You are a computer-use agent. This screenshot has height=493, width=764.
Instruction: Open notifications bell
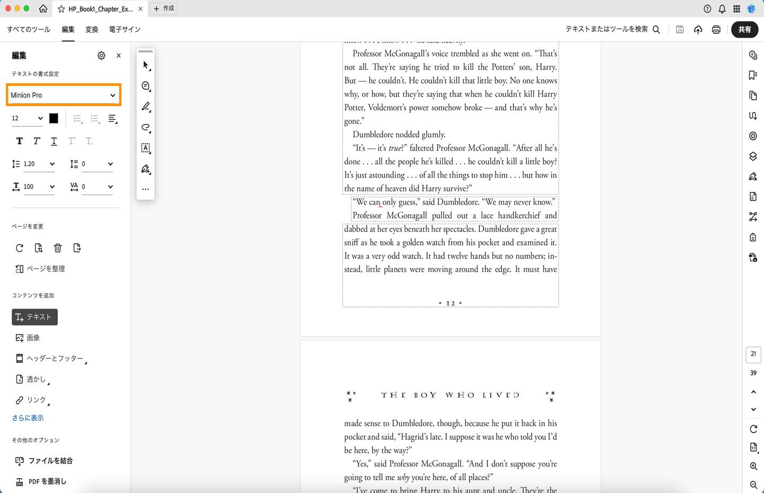pos(722,8)
